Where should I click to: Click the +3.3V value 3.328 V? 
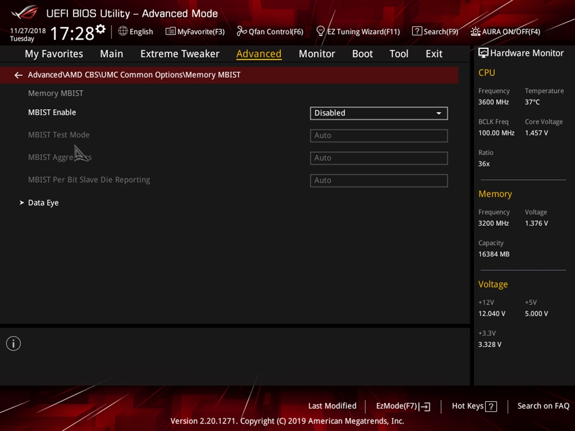point(489,344)
